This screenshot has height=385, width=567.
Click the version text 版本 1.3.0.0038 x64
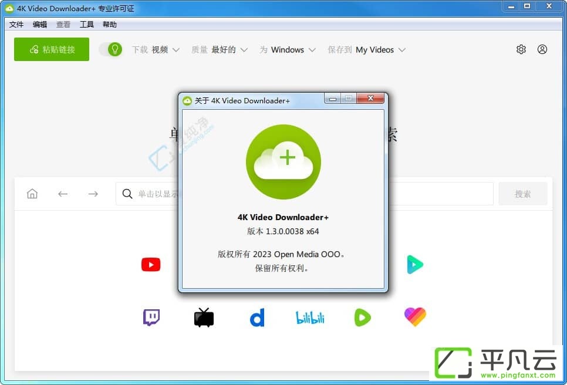[x=283, y=231]
